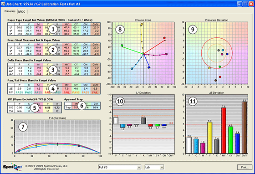Click the red MY bar in ΔE Deviation

[x=224, y=130]
